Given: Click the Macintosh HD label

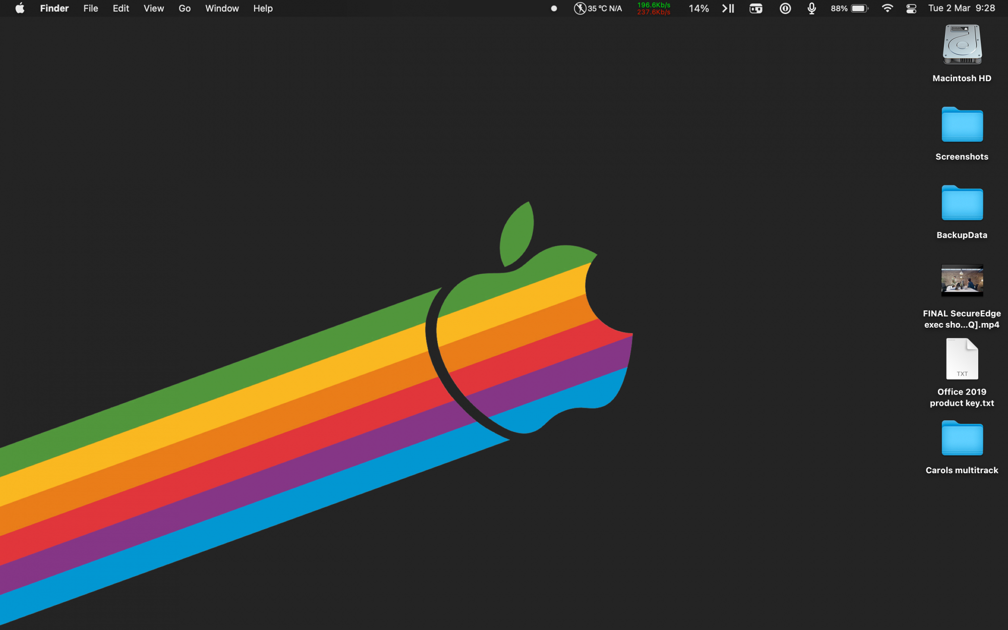Looking at the screenshot, I should pyautogui.click(x=962, y=78).
